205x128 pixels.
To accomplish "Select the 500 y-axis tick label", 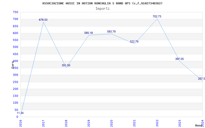I will (x=15, y=47).
